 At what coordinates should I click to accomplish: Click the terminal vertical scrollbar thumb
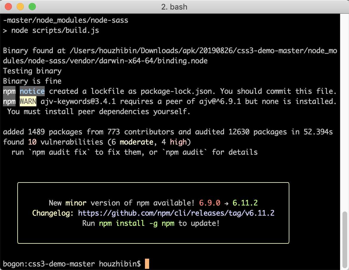pyautogui.click(x=345, y=240)
